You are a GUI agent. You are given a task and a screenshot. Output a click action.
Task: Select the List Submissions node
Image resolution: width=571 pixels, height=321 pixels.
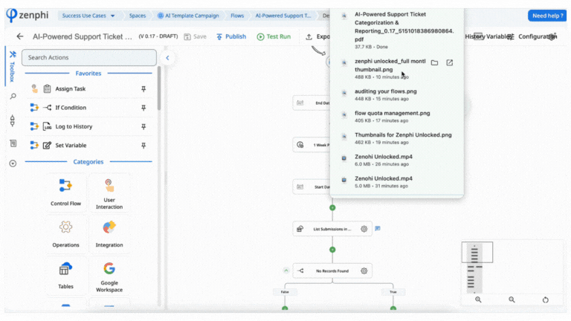click(x=332, y=229)
